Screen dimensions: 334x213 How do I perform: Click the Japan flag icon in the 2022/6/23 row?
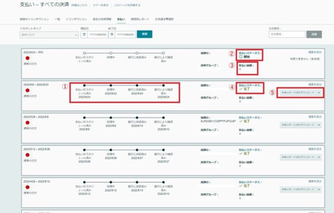[x=27, y=58]
